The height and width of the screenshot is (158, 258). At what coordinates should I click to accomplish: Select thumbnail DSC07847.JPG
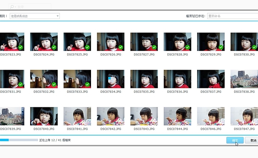(x=244, y=116)
